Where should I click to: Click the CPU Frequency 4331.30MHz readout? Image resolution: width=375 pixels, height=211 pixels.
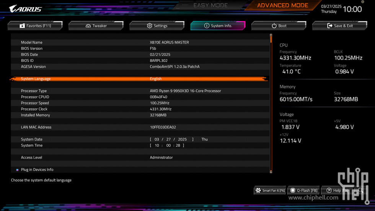295,58
